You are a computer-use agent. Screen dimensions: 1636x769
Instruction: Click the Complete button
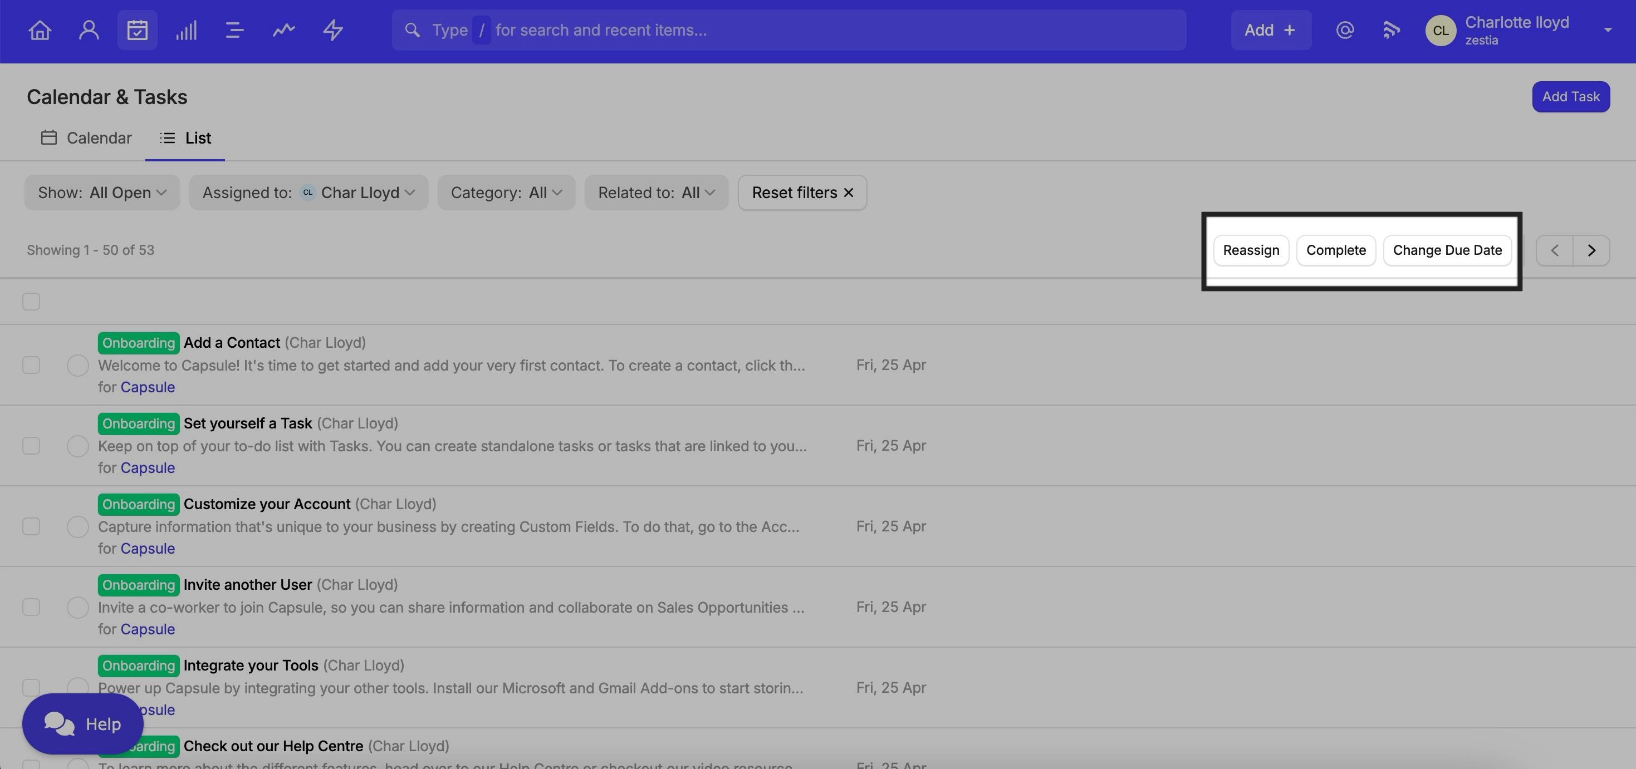click(x=1336, y=250)
